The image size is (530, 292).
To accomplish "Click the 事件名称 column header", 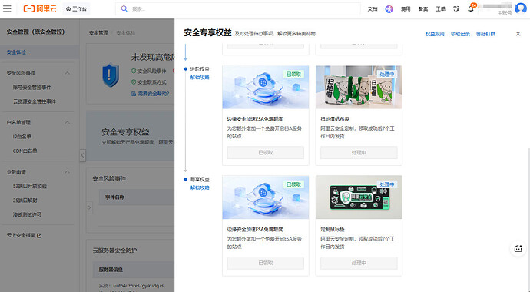I will (114, 197).
